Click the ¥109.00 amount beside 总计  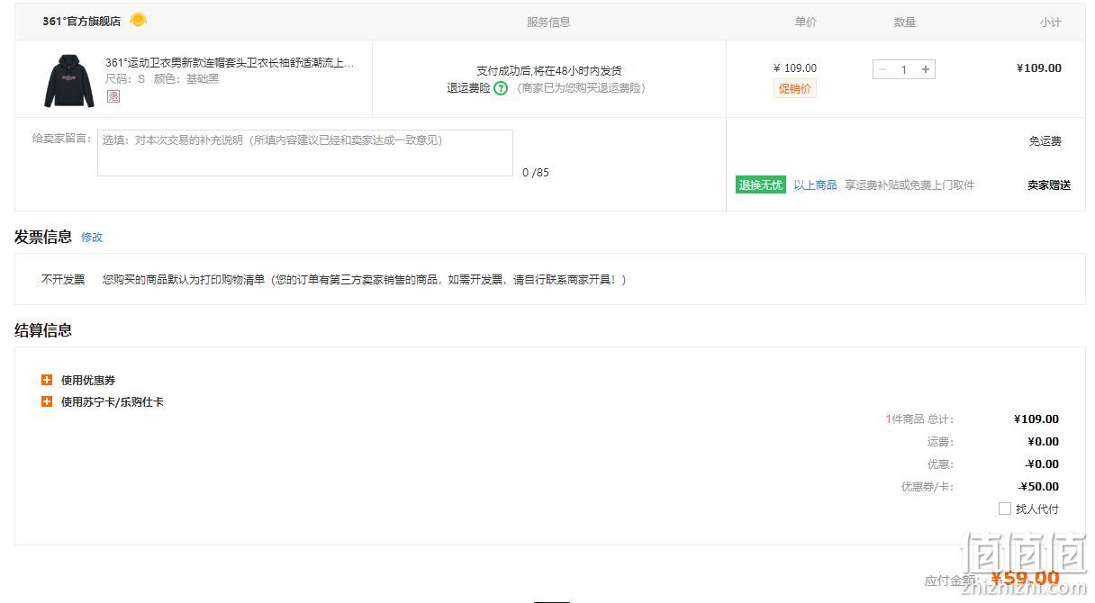[1036, 419]
